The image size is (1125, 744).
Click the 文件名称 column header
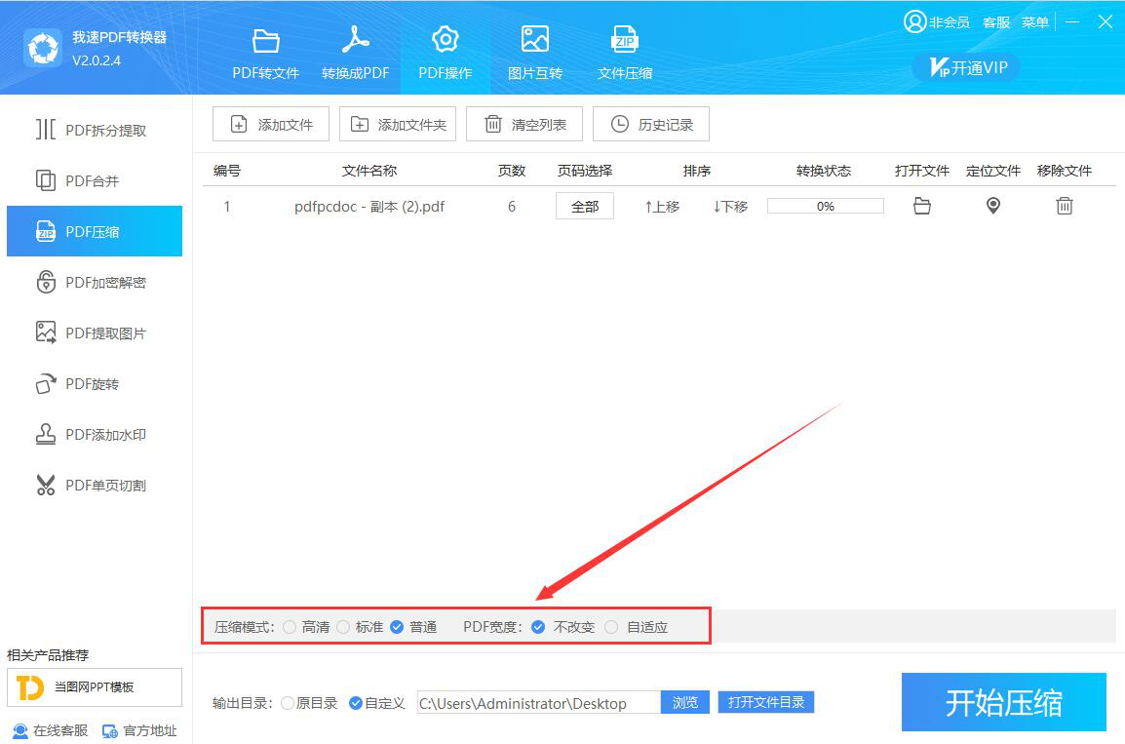coord(369,171)
